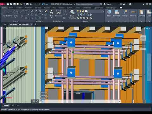
Task: Select the Mirror tool
Action: (36, 15)
